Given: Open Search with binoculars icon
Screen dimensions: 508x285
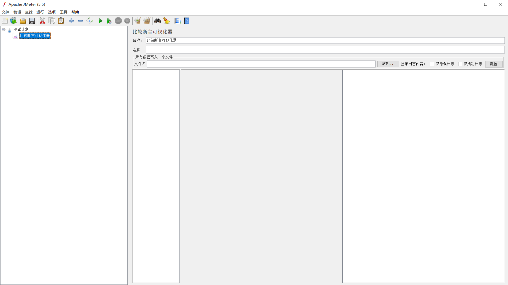Looking at the screenshot, I should 157,21.
